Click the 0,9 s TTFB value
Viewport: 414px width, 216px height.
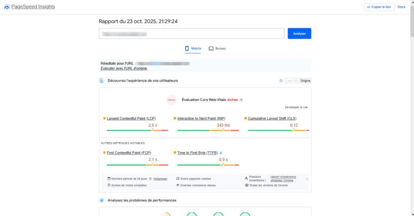(223, 159)
